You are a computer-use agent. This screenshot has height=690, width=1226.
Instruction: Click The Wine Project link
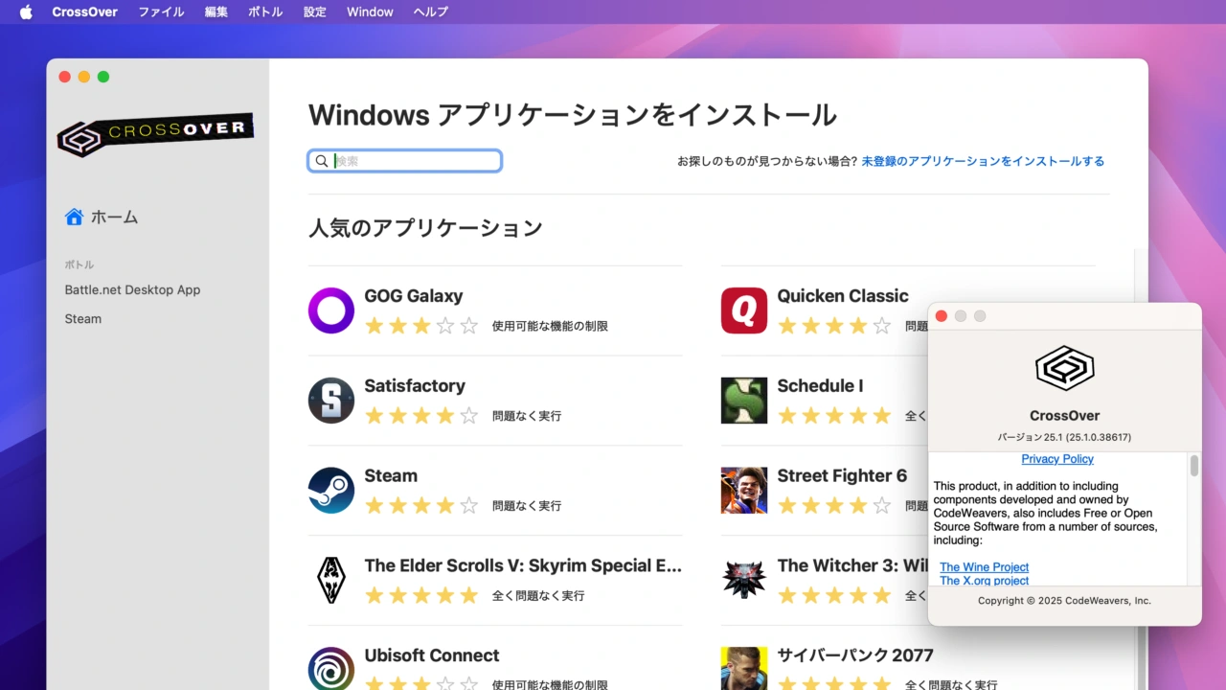tap(984, 566)
